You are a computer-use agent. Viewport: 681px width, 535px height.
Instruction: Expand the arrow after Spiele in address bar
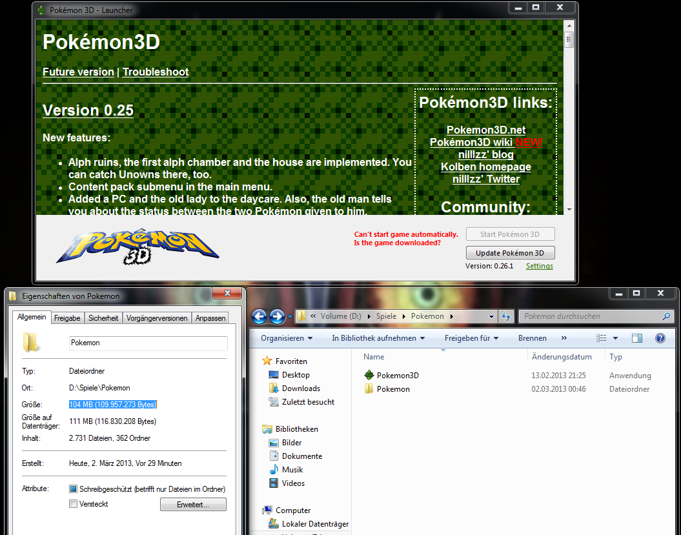pos(404,317)
